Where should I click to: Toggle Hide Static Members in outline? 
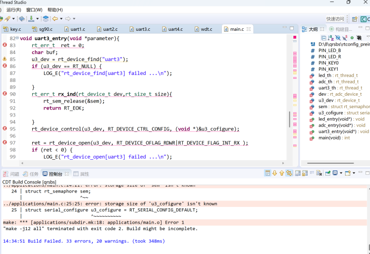click(345, 38)
